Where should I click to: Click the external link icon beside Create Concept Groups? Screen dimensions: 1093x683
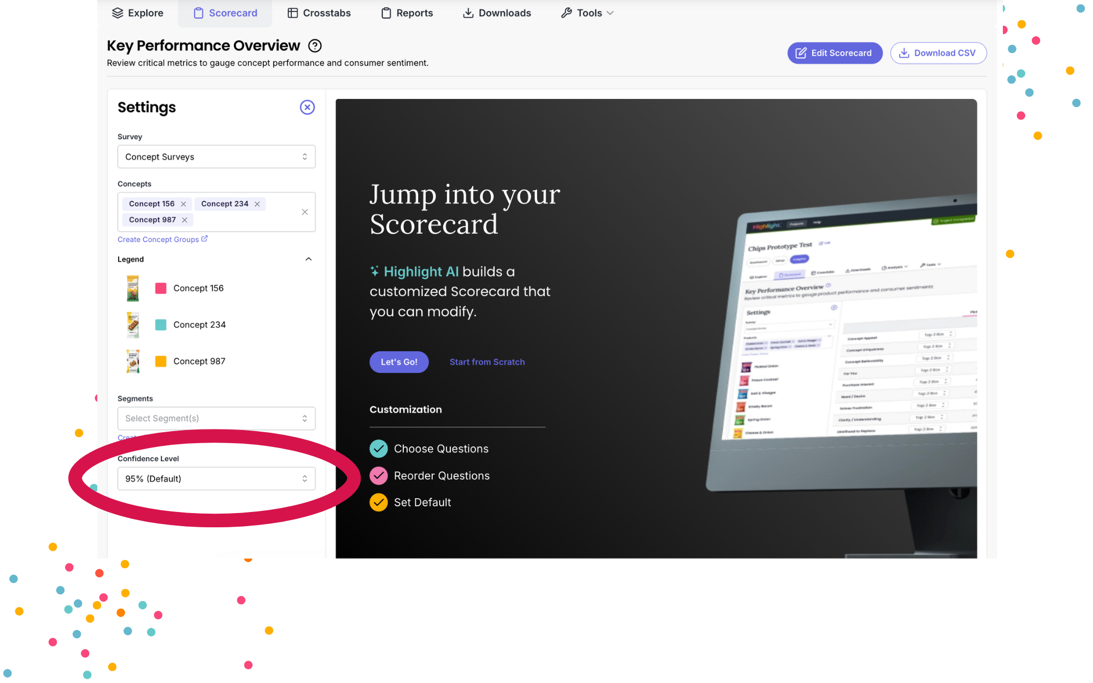click(x=203, y=238)
